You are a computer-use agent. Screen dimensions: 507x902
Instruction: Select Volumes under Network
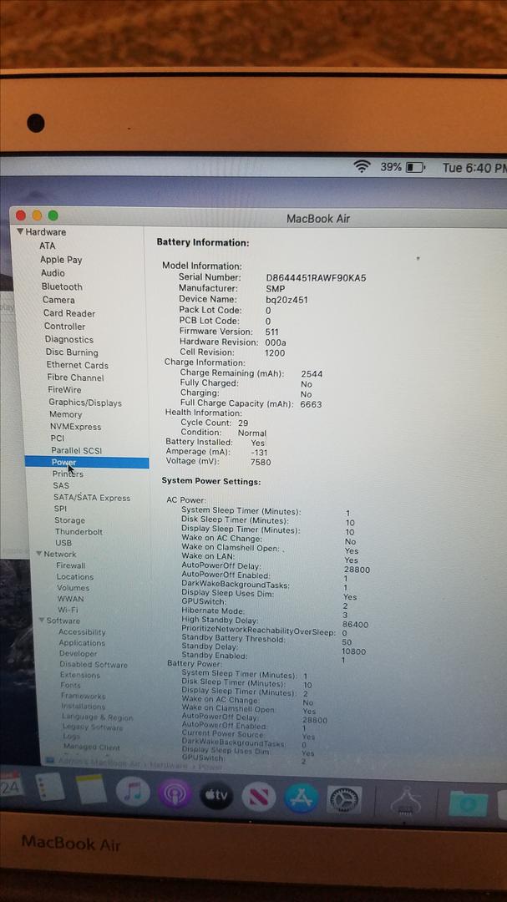pyautogui.click(x=74, y=587)
